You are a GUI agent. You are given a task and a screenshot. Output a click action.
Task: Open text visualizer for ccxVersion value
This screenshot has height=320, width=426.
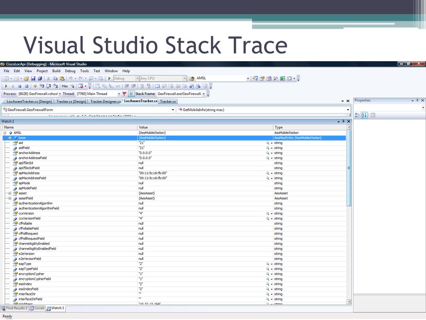(268, 214)
